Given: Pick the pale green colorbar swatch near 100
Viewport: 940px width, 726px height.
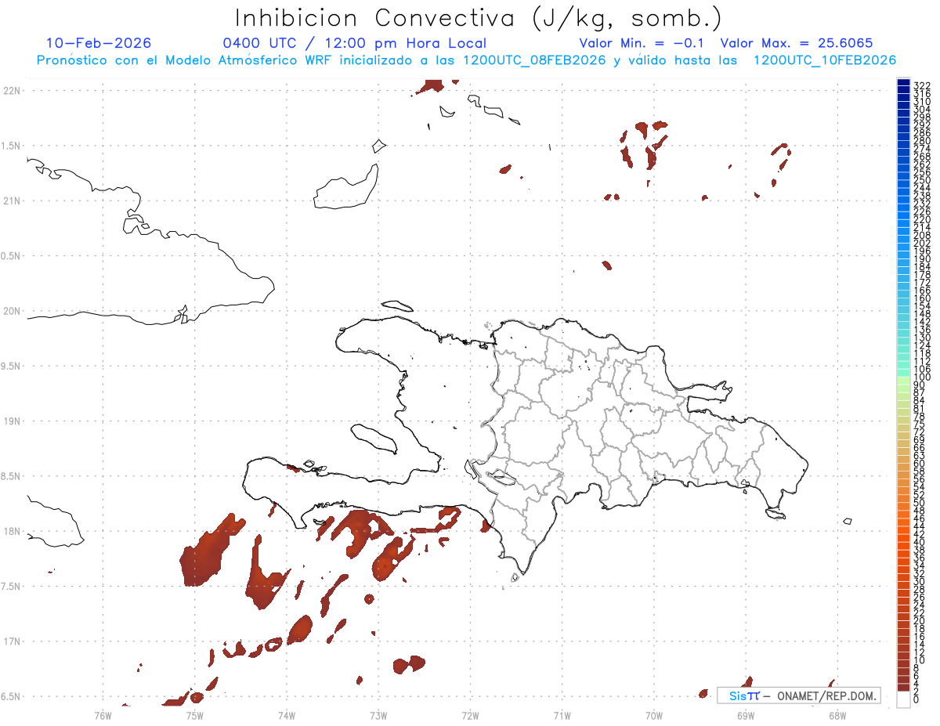Looking at the screenshot, I should [903, 381].
